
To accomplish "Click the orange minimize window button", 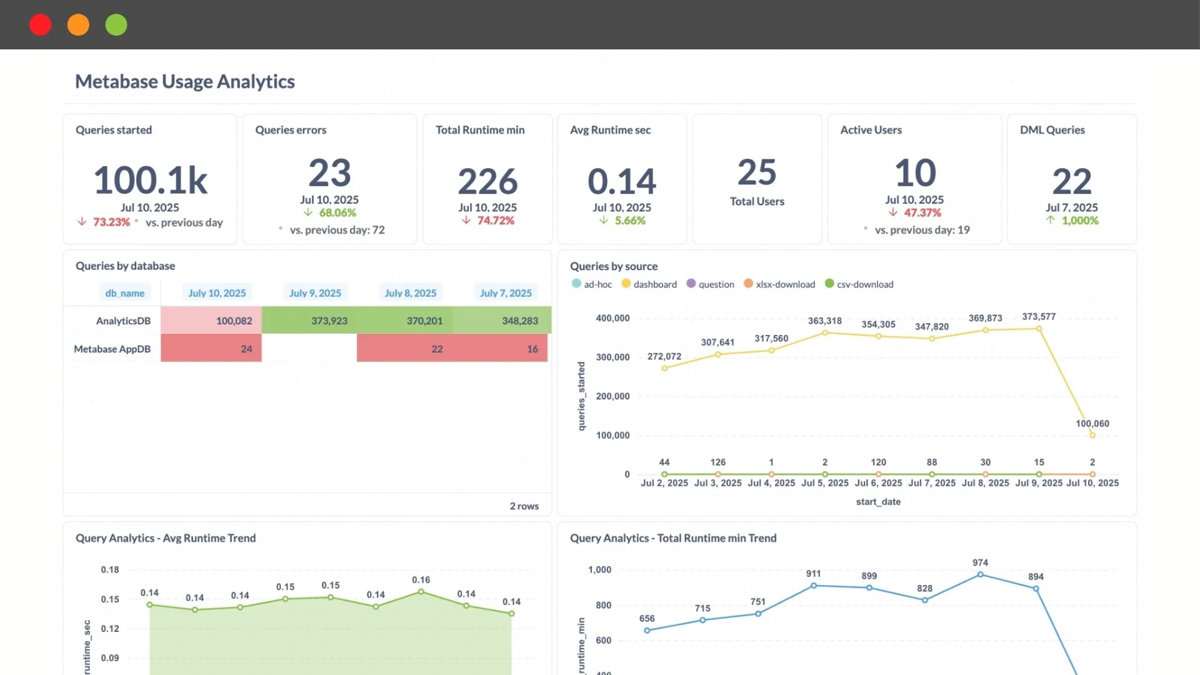I will click(x=78, y=25).
